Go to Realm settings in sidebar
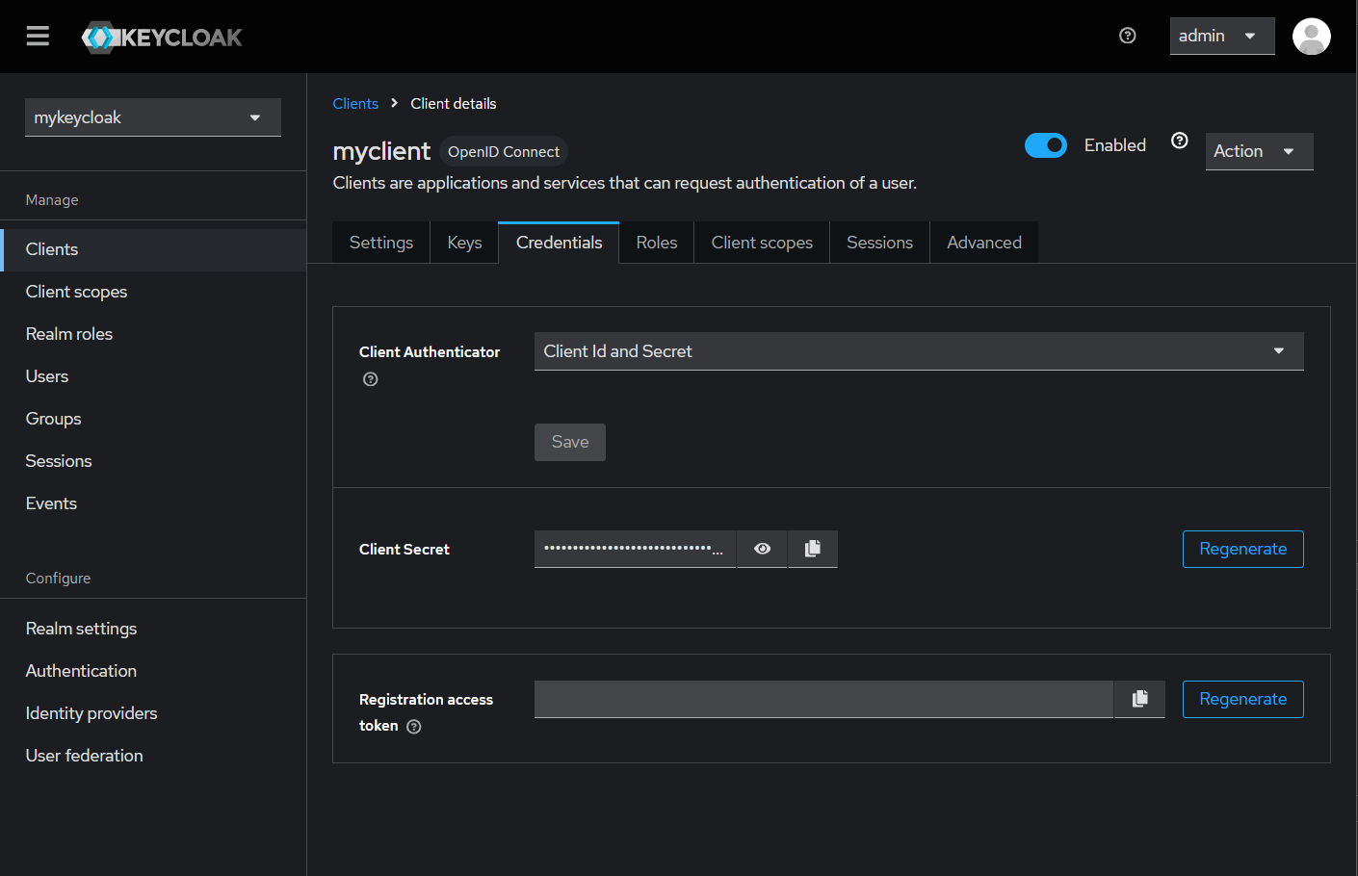 (153, 629)
